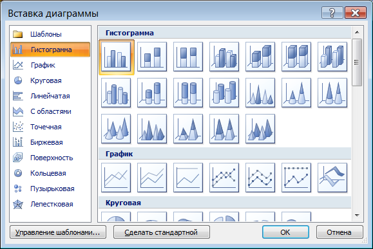Select the 3-D clustered column chart
The height and width of the screenshot is (249, 373).
224,57
